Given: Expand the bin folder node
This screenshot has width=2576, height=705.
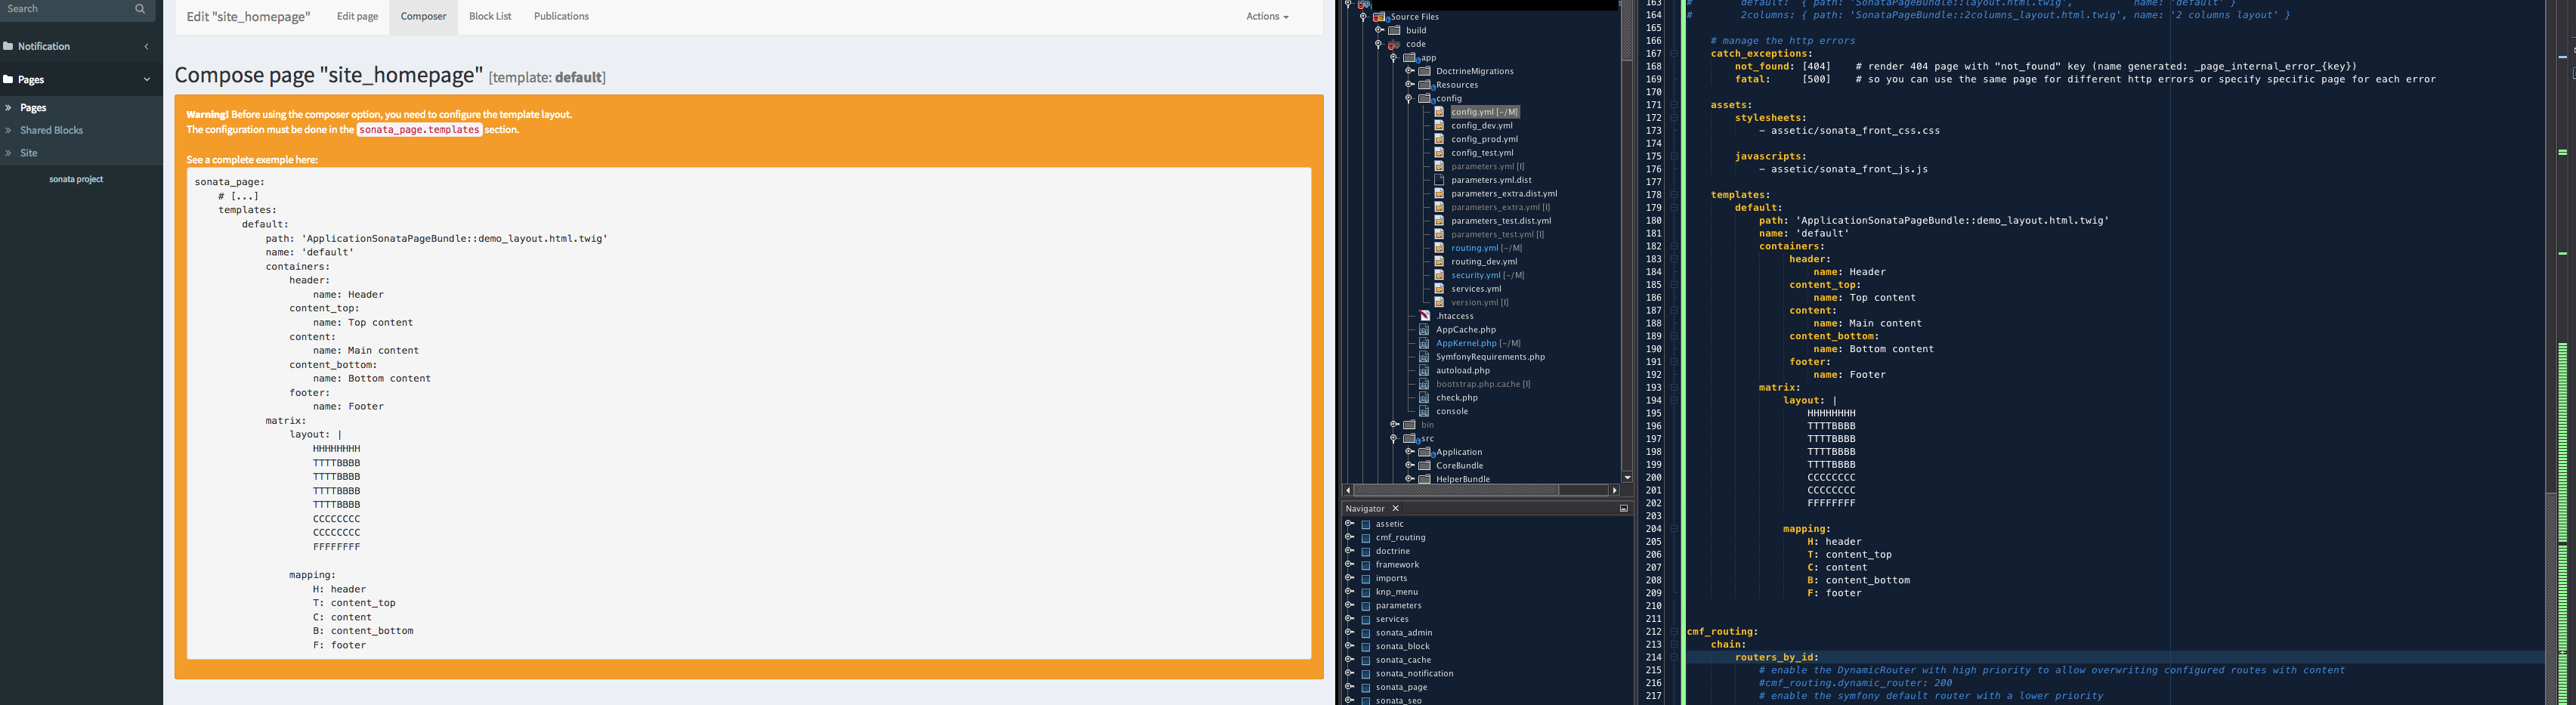Looking at the screenshot, I should tap(1394, 425).
